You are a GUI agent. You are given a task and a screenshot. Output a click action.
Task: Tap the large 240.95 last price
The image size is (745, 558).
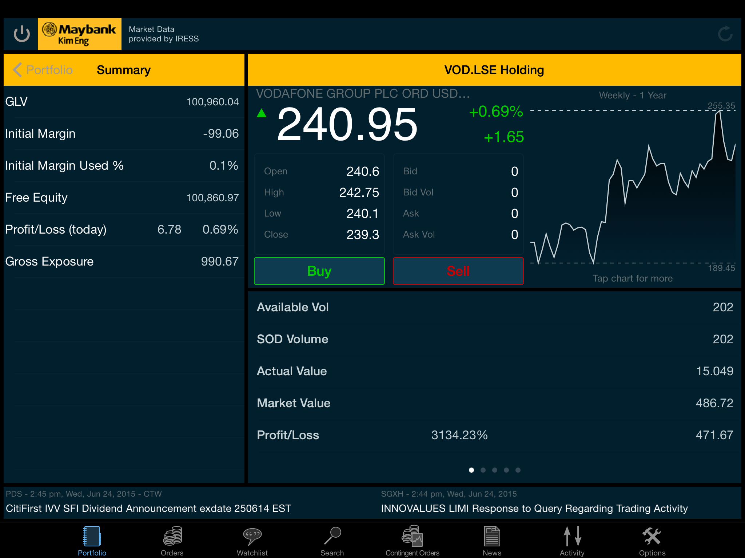pyautogui.click(x=347, y=124)
